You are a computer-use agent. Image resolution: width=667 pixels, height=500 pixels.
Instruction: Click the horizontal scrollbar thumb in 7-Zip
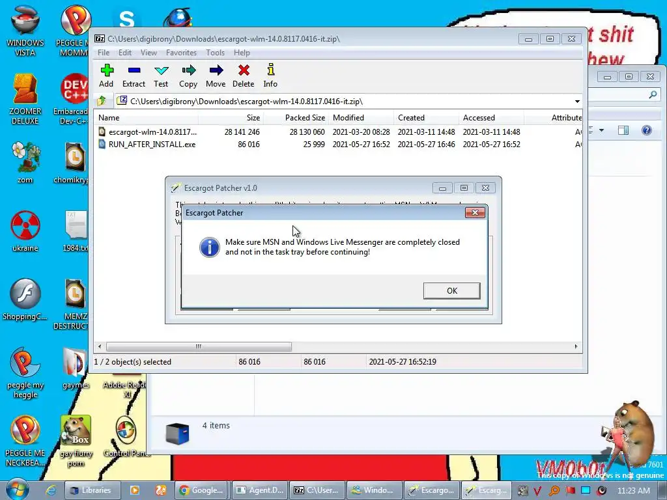coord(199,346)
